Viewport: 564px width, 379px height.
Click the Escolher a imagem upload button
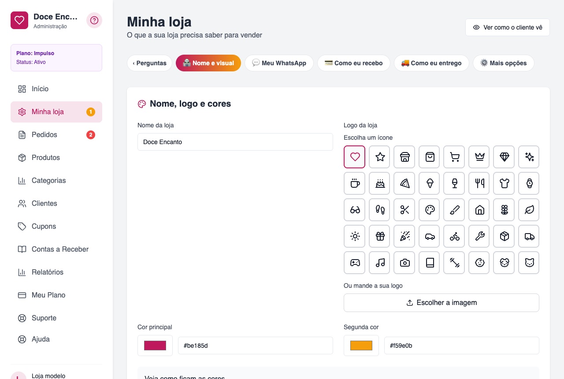tap(442, 303)
